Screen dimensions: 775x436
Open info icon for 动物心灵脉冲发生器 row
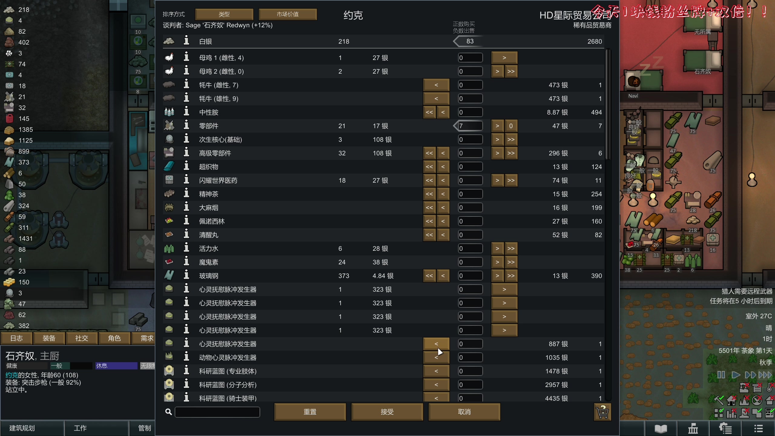tap(186, 357)
